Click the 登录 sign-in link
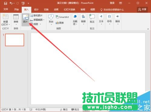151x112 pixels. 112,3
